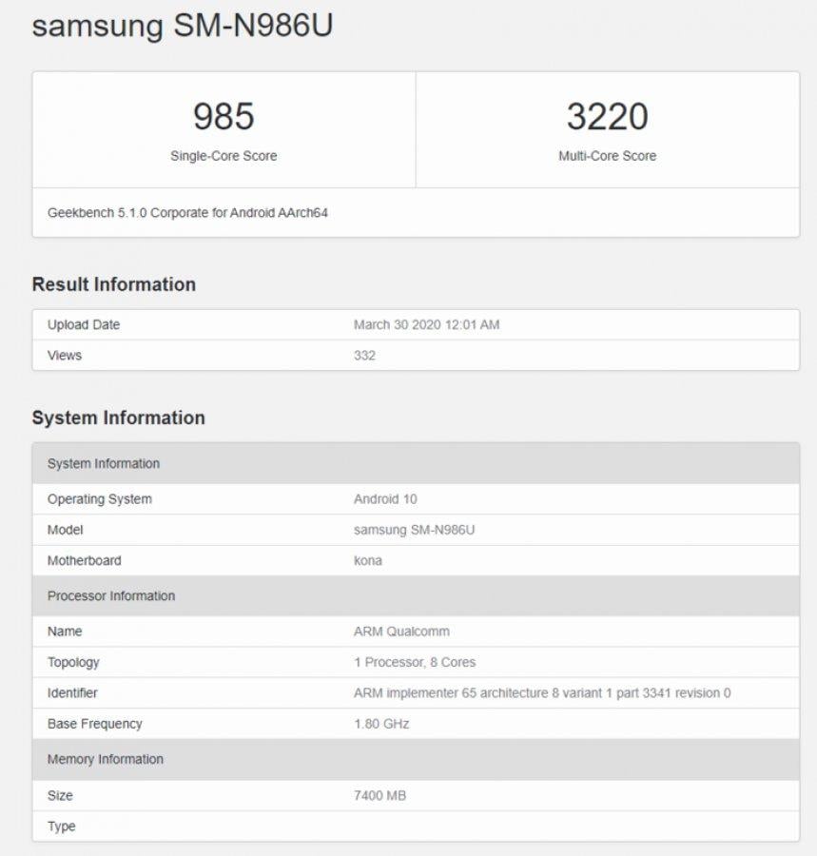Select the ARM Qualcomm processor name

[x=401, y=631]
